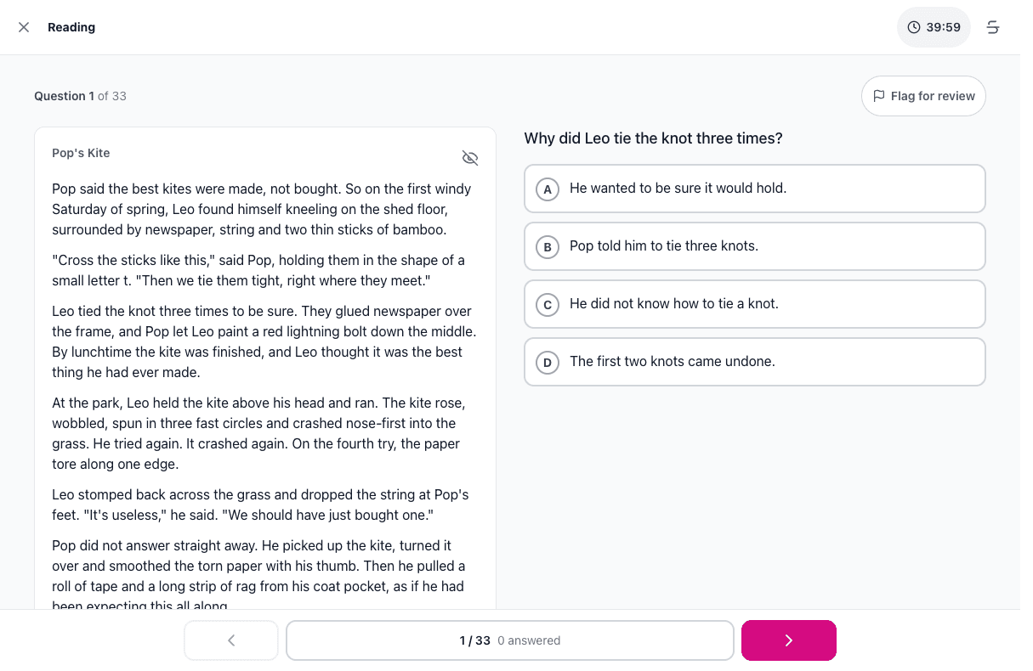Select answer A circle
The height and width of the screenshot is (671, 1033).
click(548, 189)
